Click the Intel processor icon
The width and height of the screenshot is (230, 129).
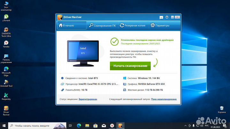pyautogui.click(x=62, y=84)
